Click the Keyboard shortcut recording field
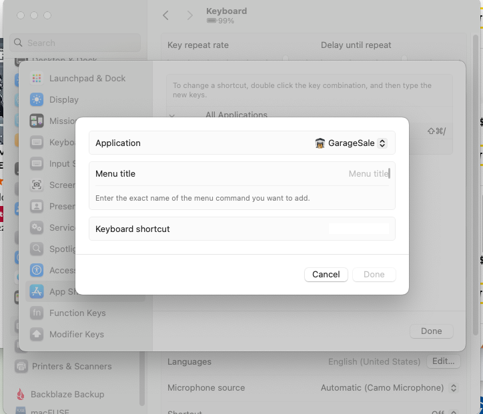The height and width of the screenshot is (414, 483). tap(358, 229)
